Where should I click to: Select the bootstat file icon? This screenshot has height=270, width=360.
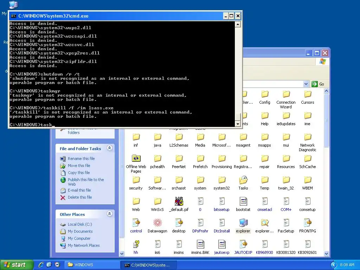243,201
